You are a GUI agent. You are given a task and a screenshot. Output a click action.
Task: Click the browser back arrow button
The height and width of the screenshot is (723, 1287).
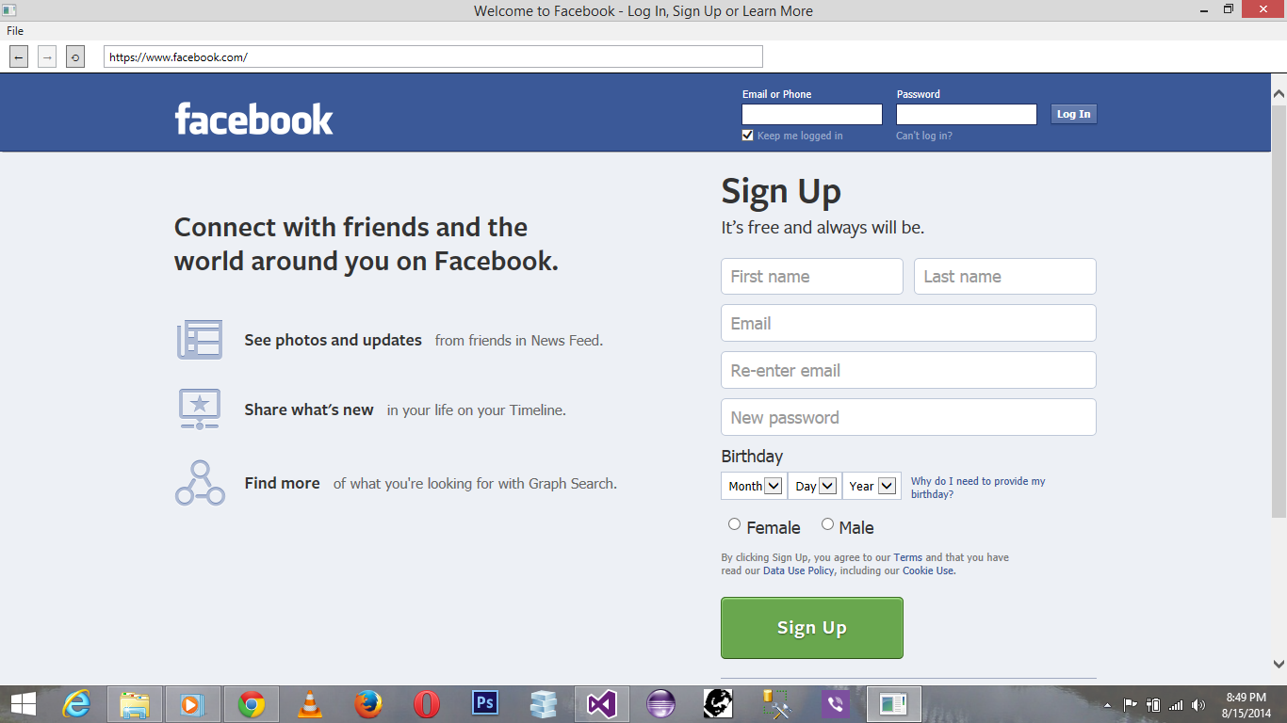click(19, 57)
